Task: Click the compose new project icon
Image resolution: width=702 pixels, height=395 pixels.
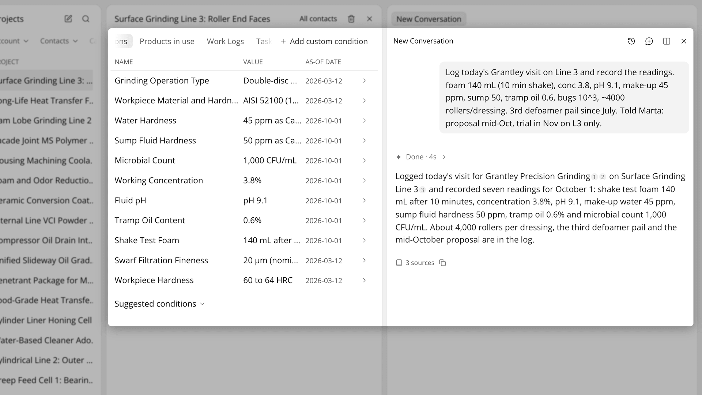Action: click(x=68, y=19)
